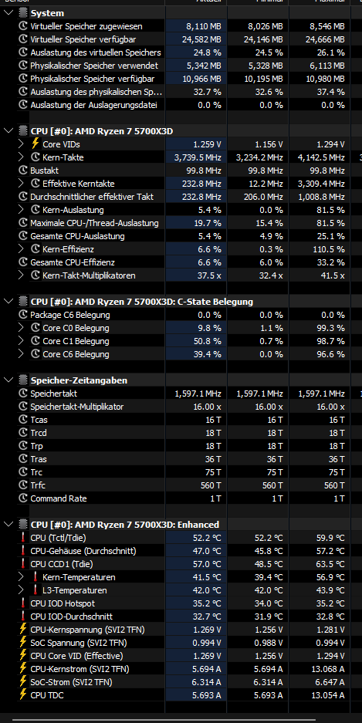This screenshot has height=723, width=362.
Task: Expand Core C0 Belegung details
Action: tap(21, 328)
